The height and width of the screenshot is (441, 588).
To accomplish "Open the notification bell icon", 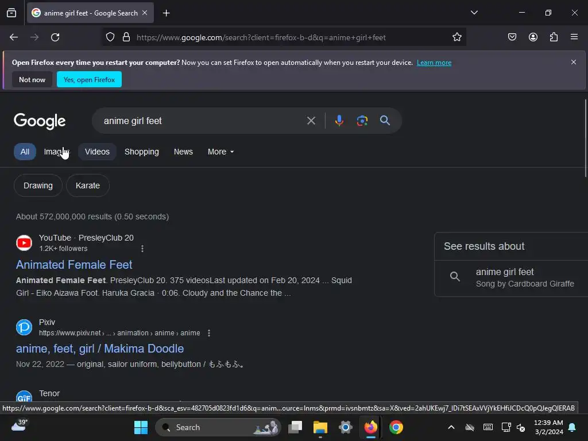I will click(572, 427).
